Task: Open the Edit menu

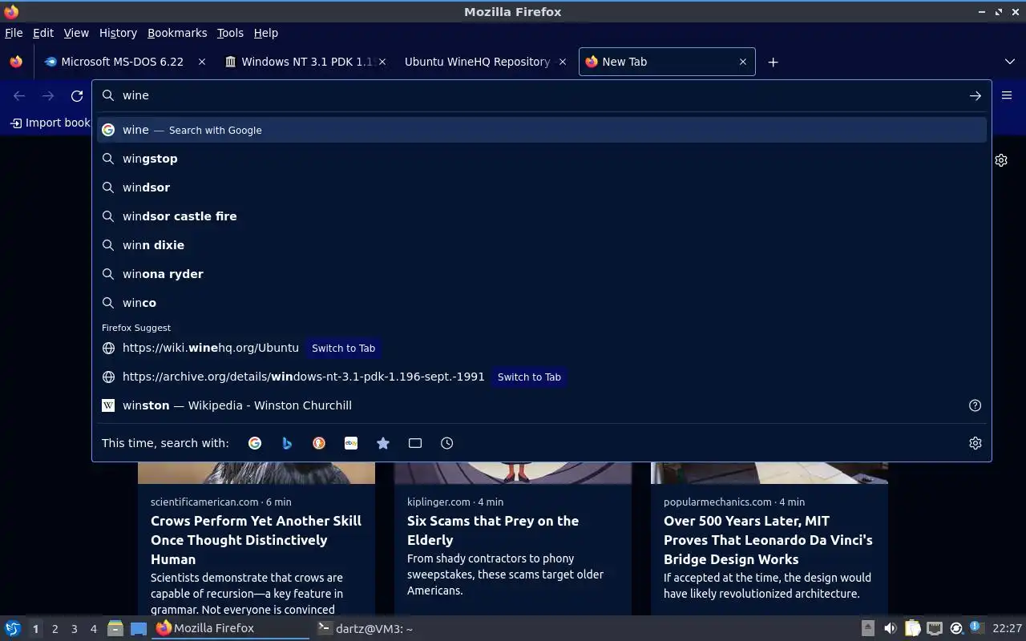Action: [x=42, y=33]
